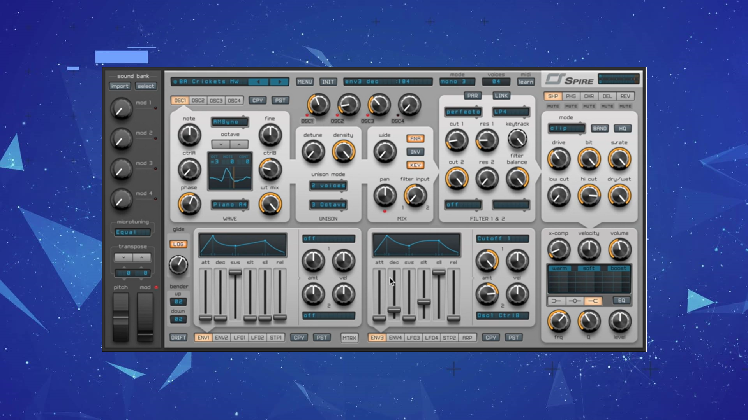Viewport: 748px width, 420px height.
Task: Open the ARP tab
Action: [x=467, y=338]
